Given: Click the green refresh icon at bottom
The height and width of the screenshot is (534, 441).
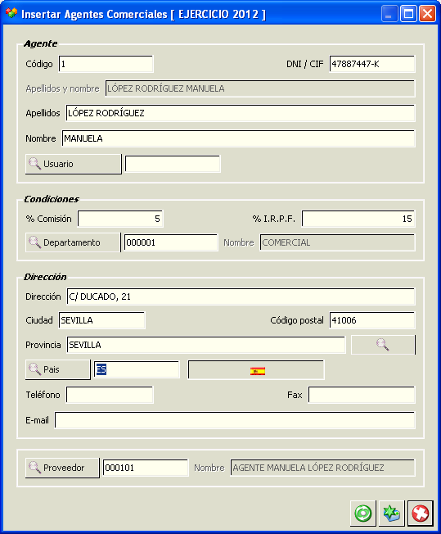Looking at the screenshot, I should pyautogui.click(x=363, y=513).
